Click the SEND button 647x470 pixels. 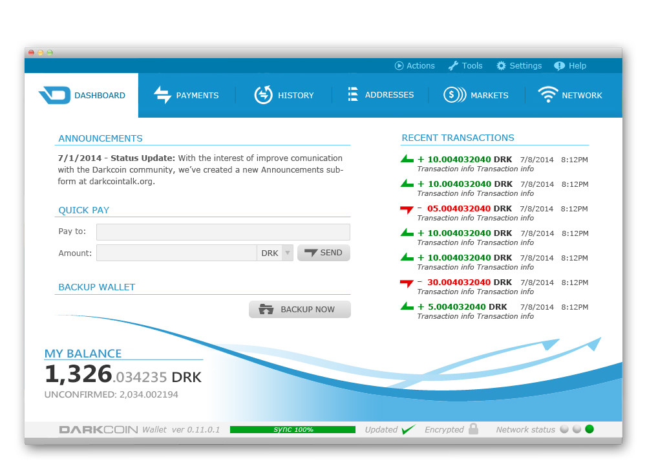pos(323,253)
